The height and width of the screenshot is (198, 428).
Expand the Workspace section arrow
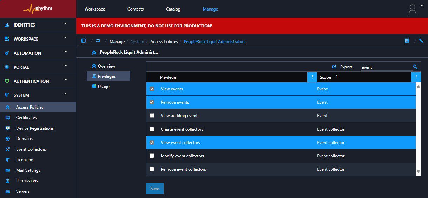coord(66,38)
